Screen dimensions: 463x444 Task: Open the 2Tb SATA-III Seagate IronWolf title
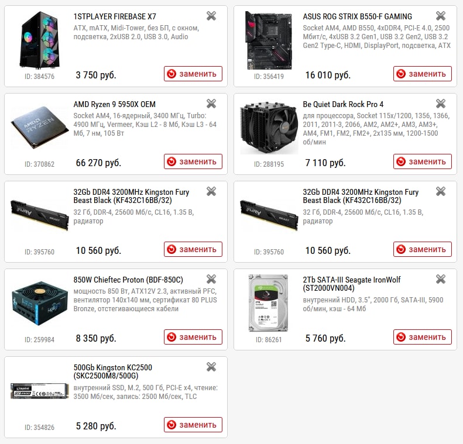(352, 284)
